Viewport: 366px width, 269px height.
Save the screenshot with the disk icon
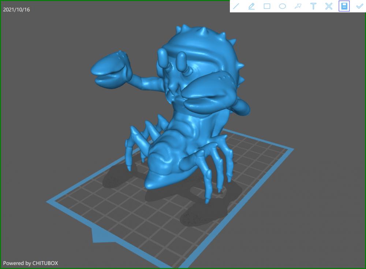[x=344, y=6]
